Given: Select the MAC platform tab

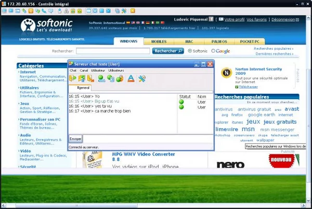Looking at the screenshot, I should click(189, 41).
